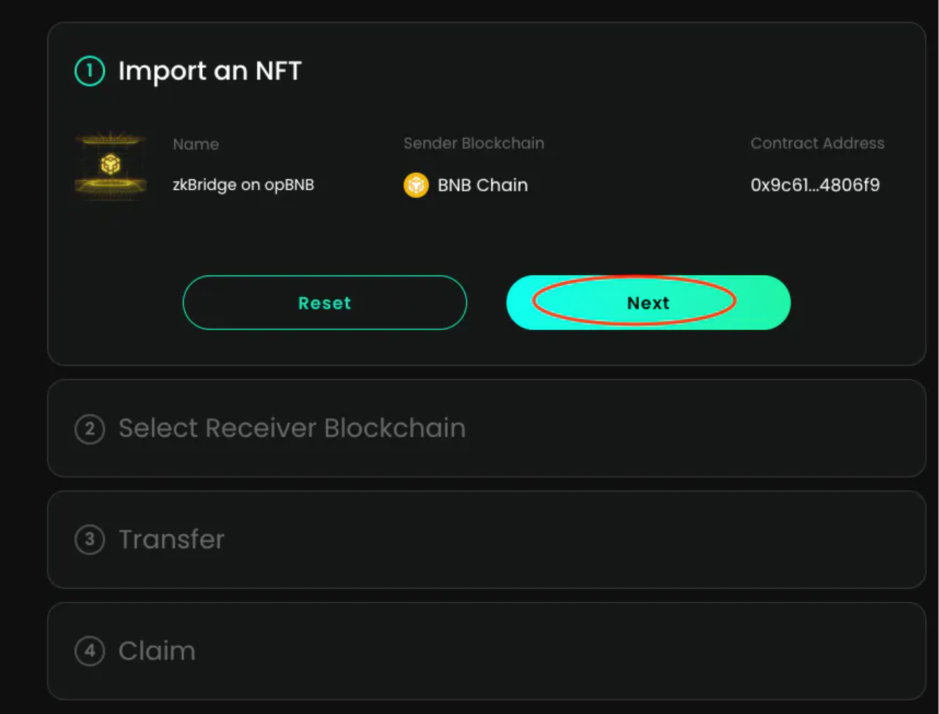Click the Import an NFT heading

(x=210, y=71)
